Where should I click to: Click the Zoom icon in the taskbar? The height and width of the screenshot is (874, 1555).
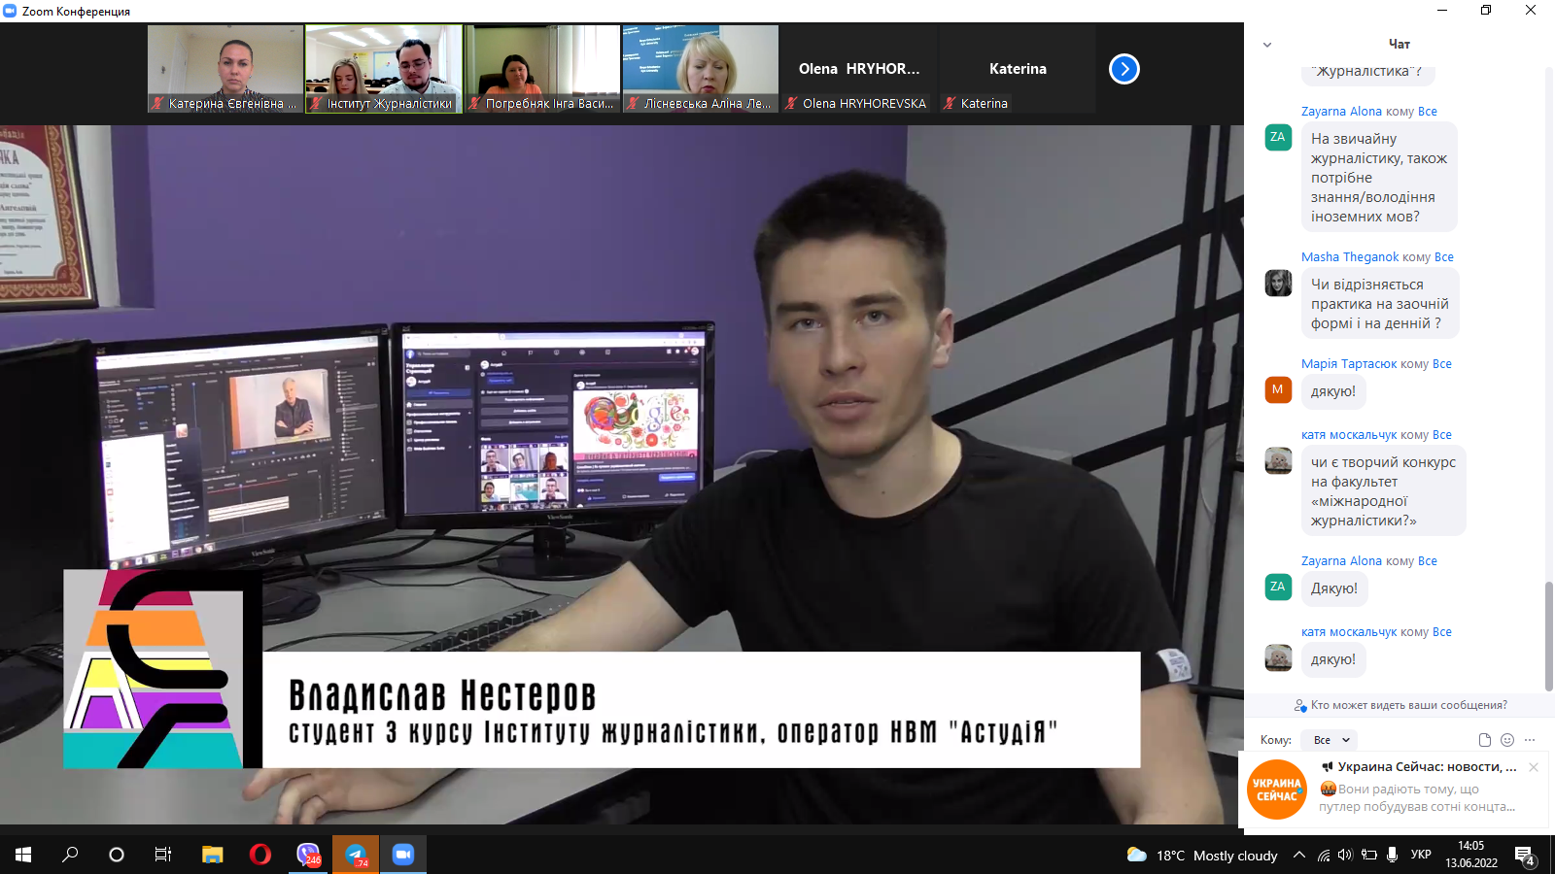(403, 855)
